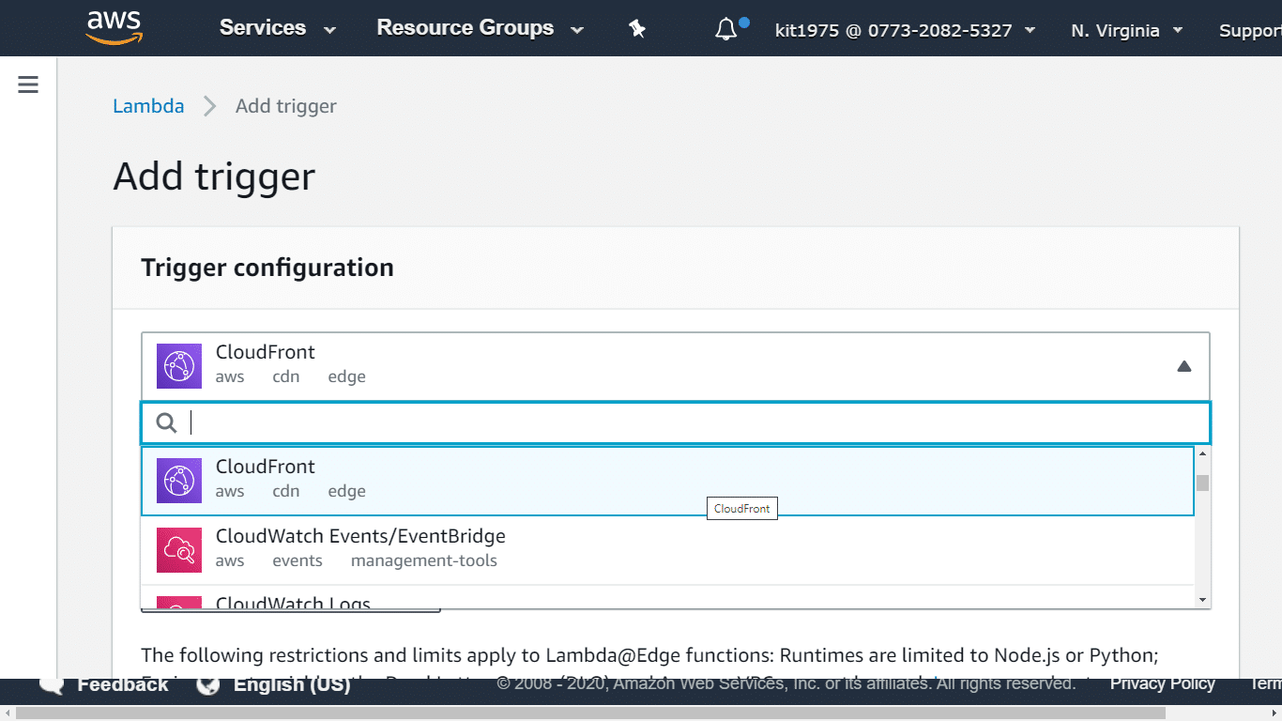Open the notifications bell icon

[725, 29]
